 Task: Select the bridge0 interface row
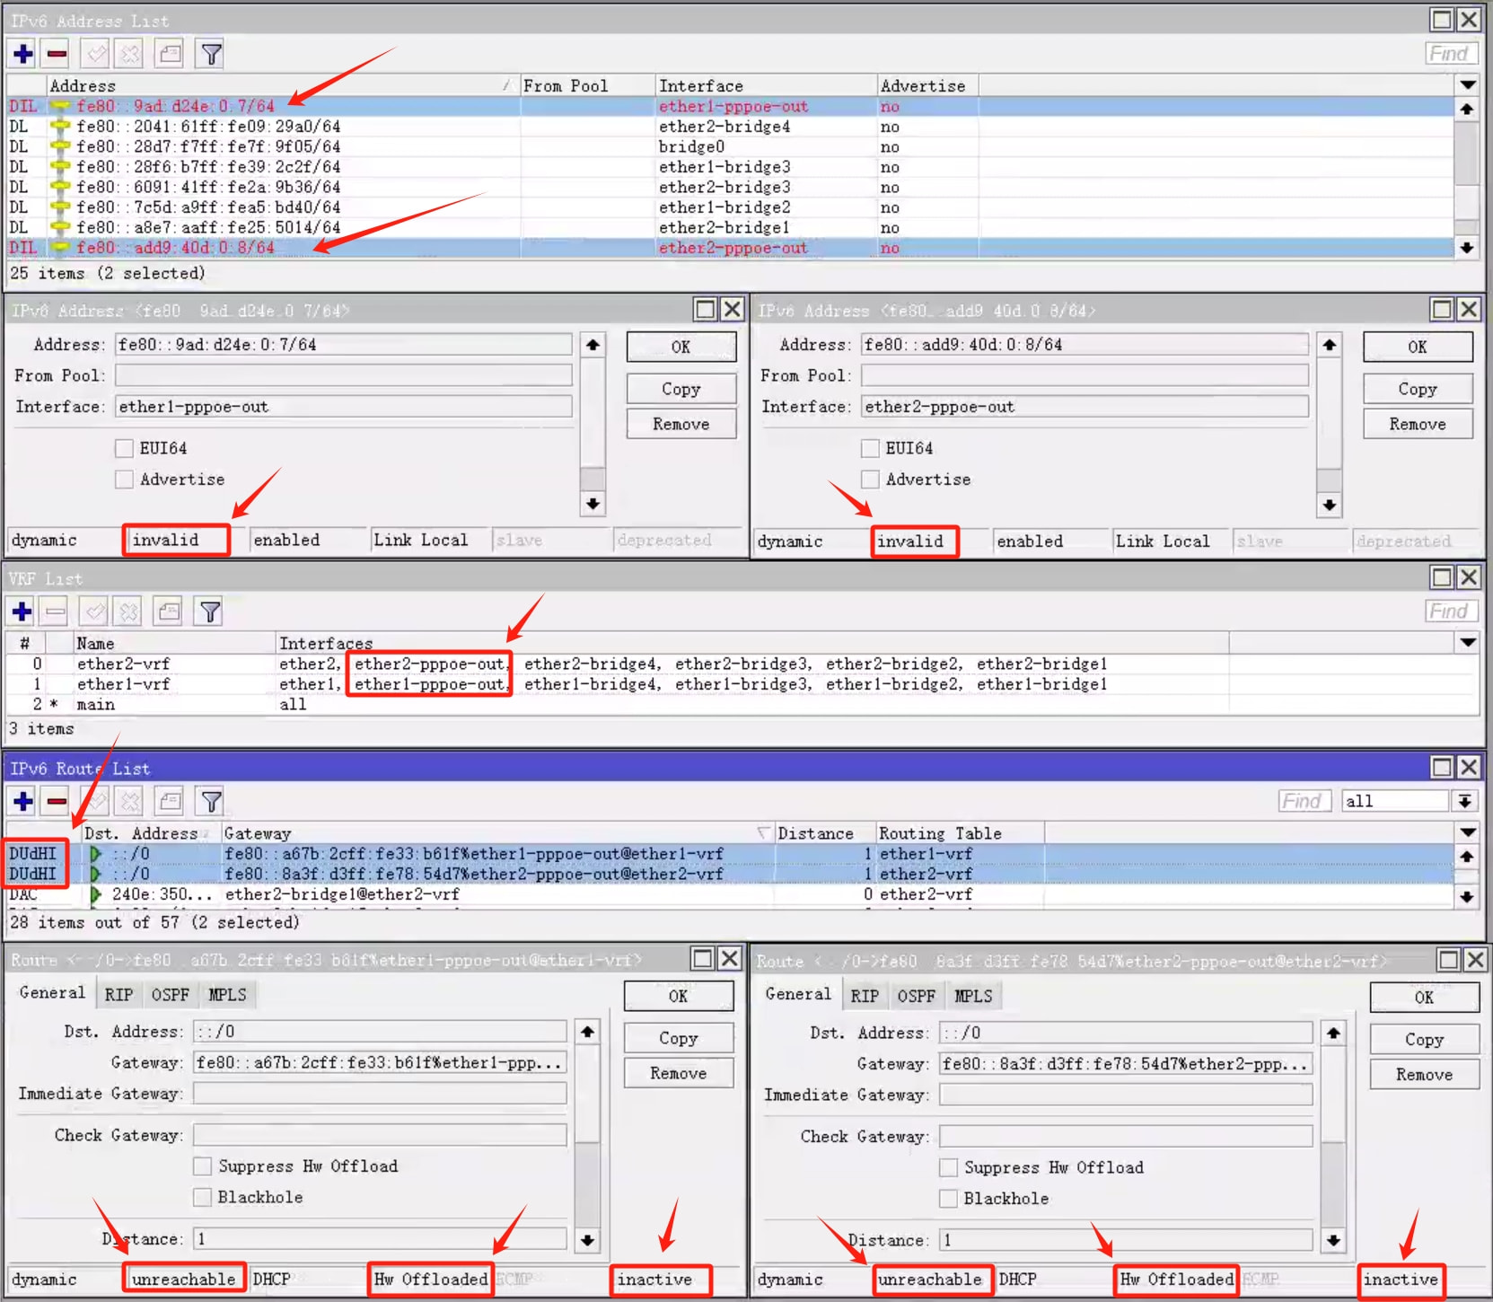click(730, 146)
